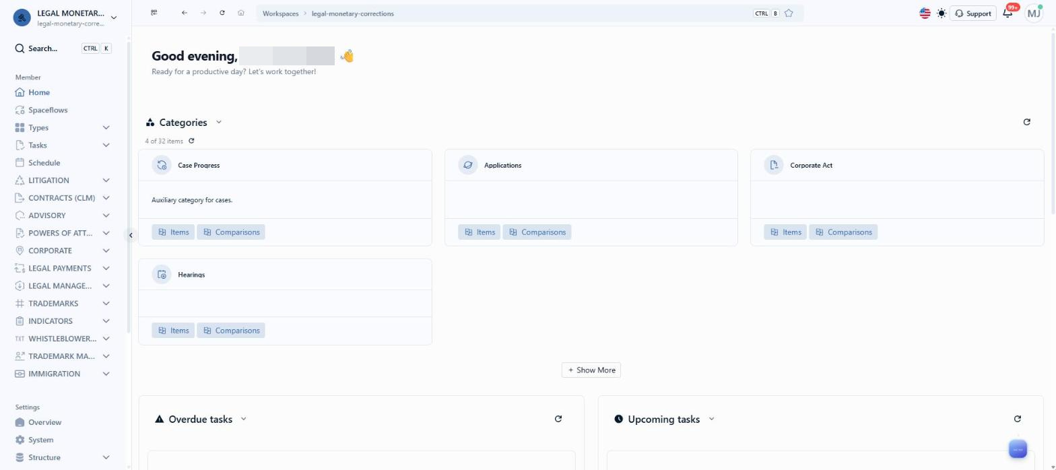Screen dimensions: 1056x470
Task: Open notifications bell with 99+ badge
Action: click(1008, 13)
